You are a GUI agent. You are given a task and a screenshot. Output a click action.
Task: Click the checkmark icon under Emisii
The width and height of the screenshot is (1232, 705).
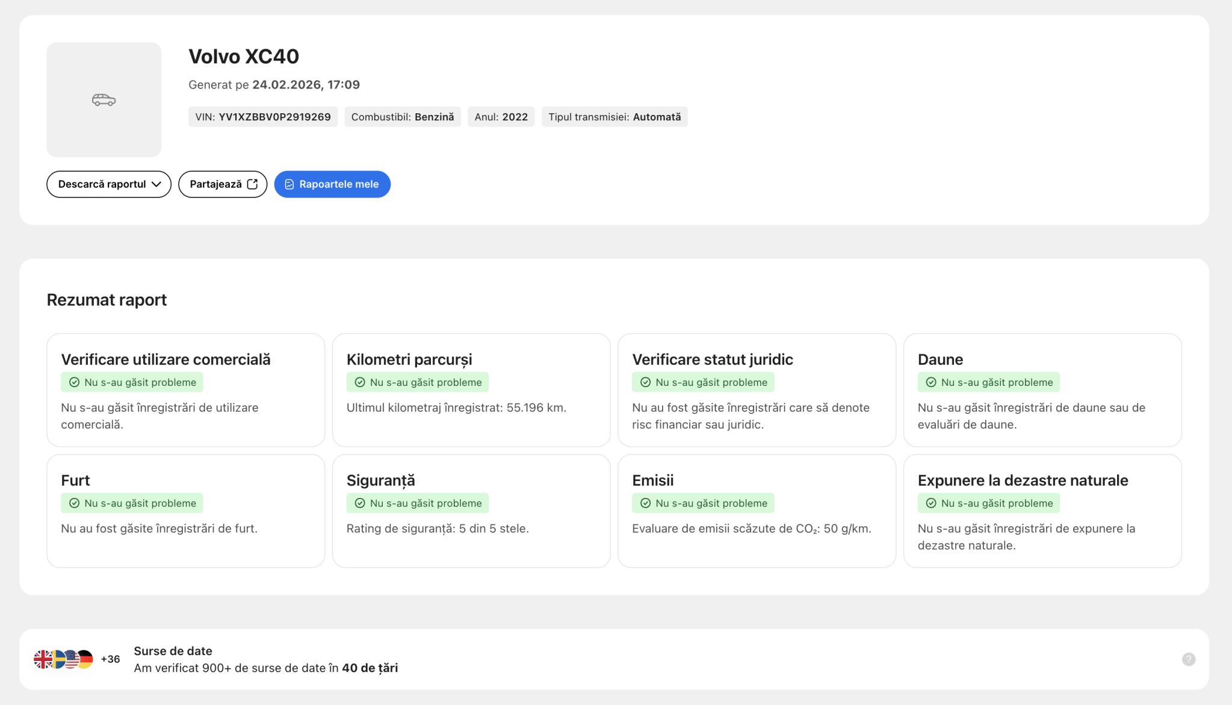(646, 503)
